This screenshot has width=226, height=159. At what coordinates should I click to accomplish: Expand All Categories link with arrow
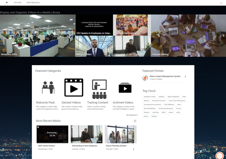click(x=132, y=115)
